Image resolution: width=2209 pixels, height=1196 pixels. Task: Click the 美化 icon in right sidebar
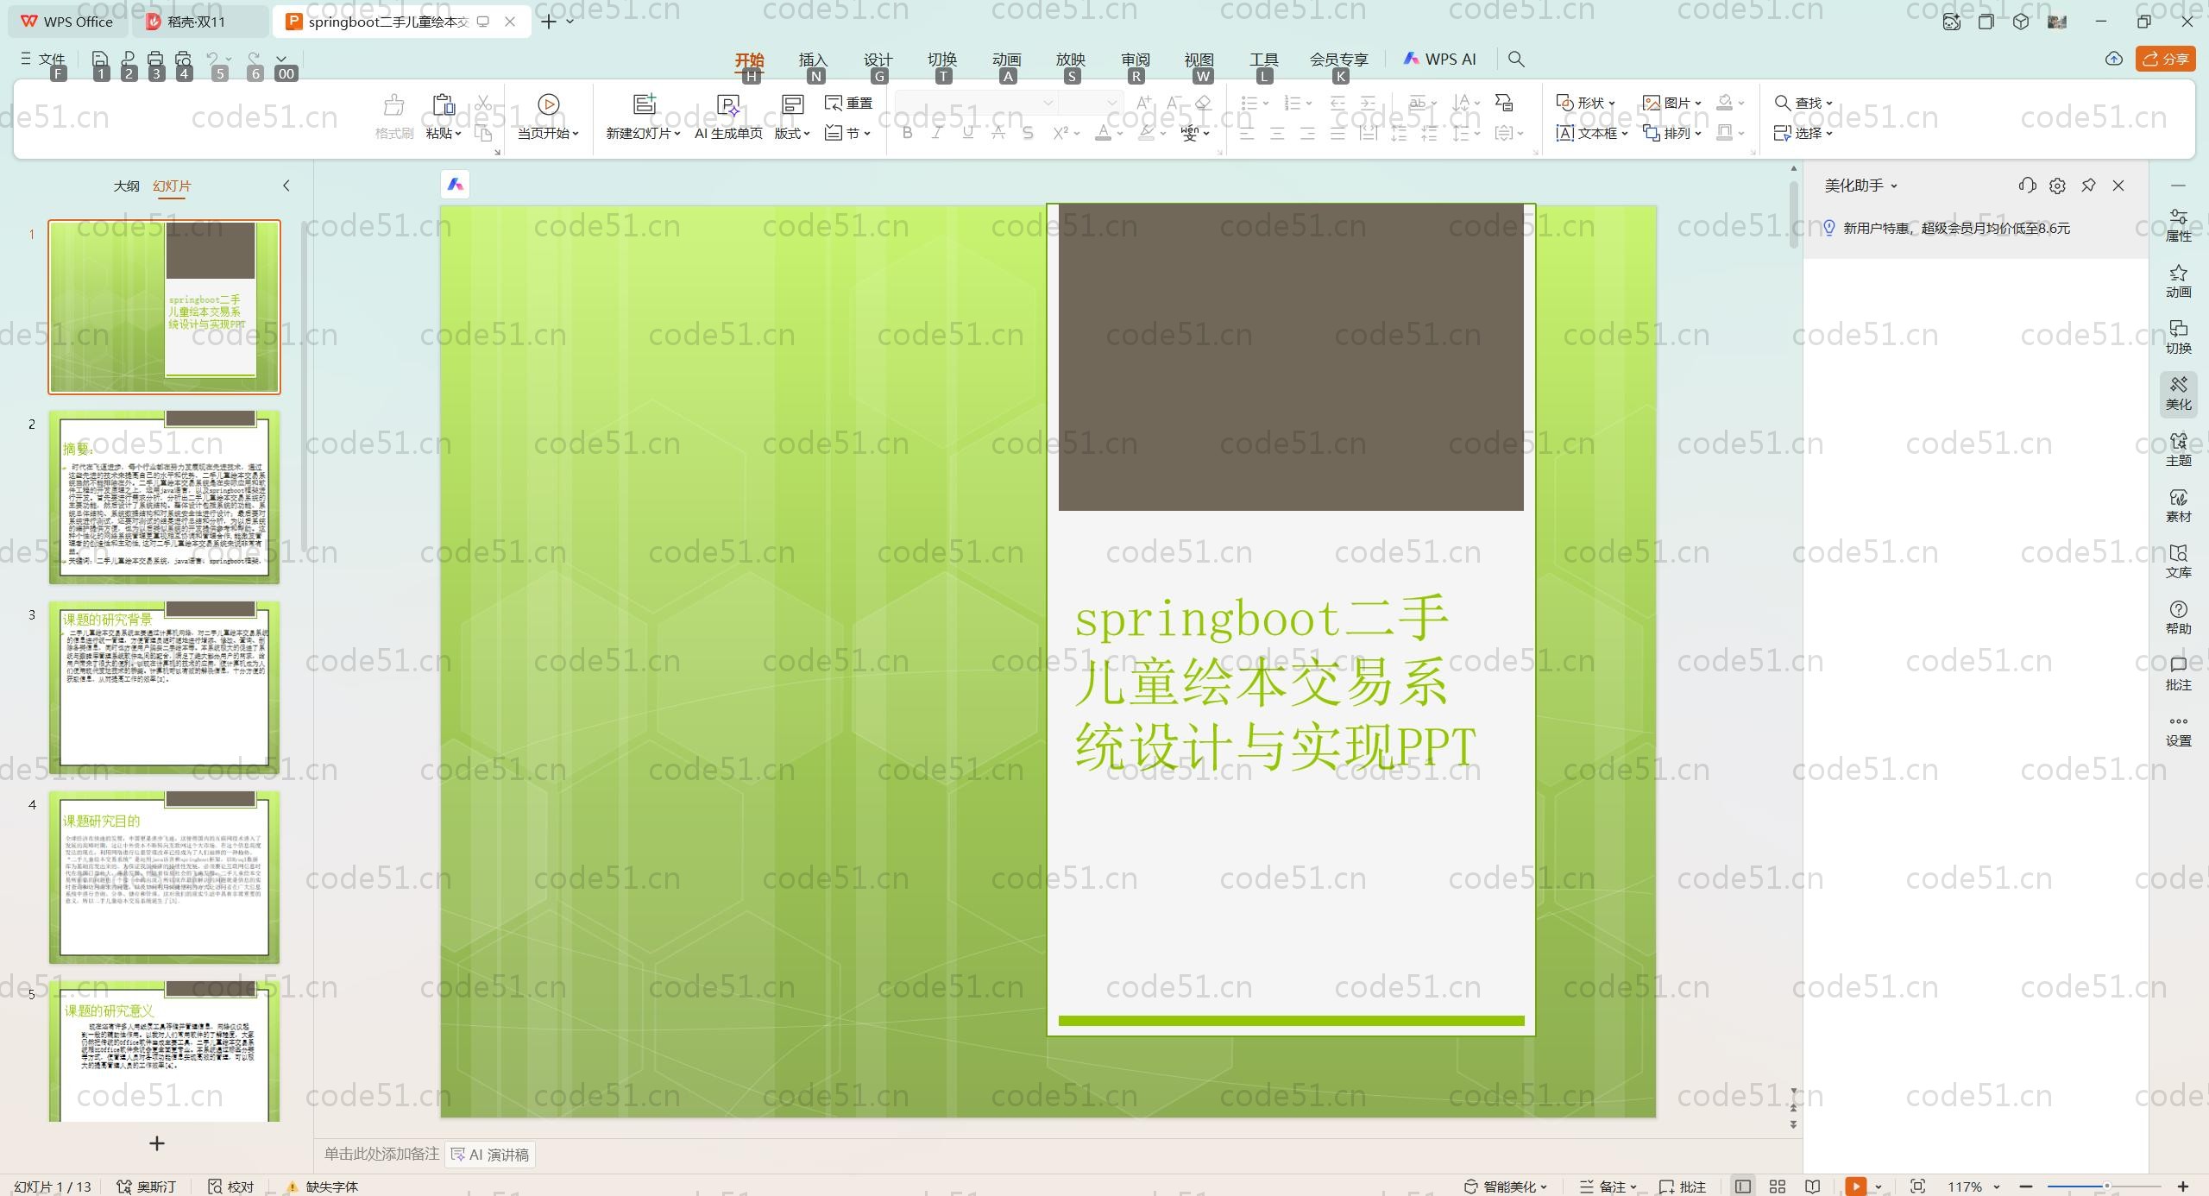(x=2178, y=393)
